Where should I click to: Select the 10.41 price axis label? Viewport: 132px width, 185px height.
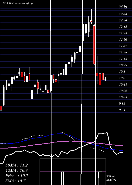(x=123, y=84)
